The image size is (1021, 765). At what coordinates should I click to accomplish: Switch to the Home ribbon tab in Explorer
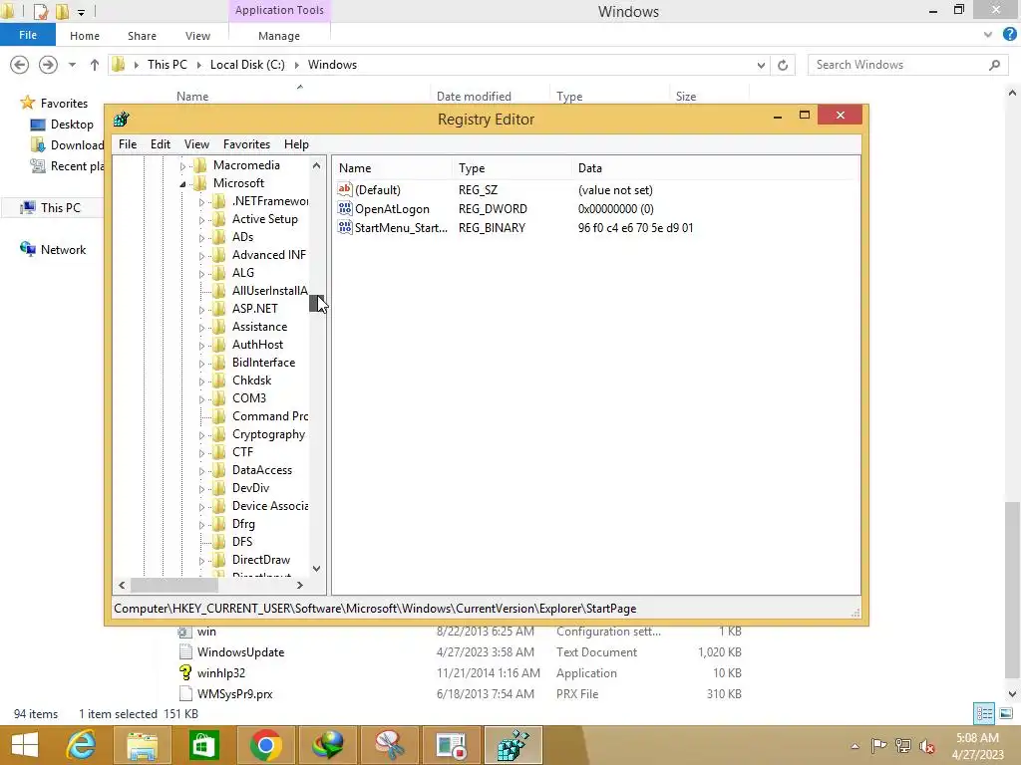(x=85, y=36)
